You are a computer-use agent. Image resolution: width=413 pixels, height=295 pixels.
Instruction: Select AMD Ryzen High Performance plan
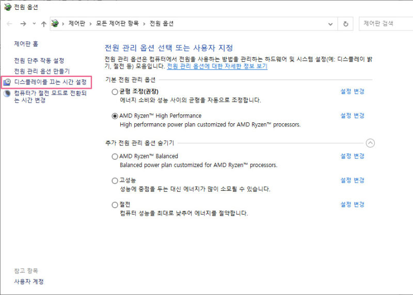coord(115,116)
